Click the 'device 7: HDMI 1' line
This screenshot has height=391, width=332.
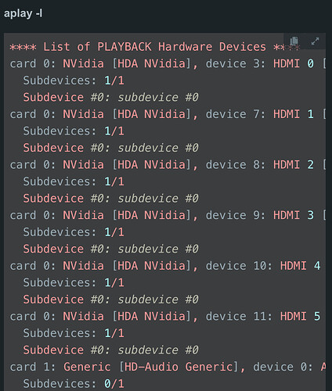tap(168, 114)
